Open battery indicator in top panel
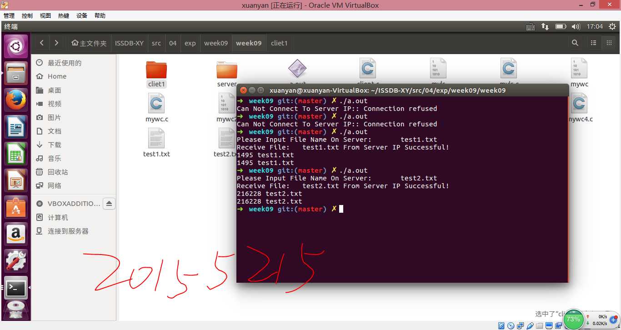621x330 pixels. click(x=561, y=27)
